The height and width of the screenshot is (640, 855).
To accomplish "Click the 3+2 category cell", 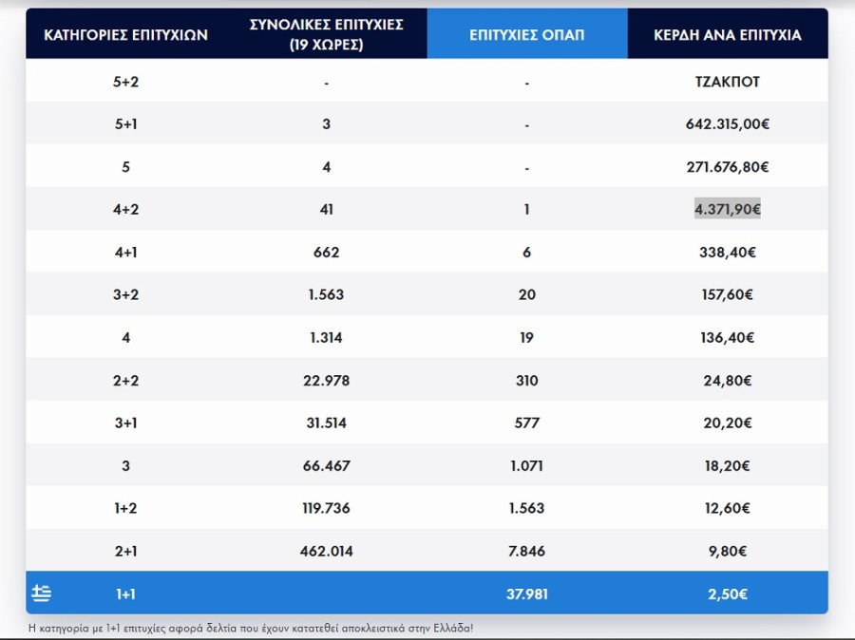I will point(125,294).
